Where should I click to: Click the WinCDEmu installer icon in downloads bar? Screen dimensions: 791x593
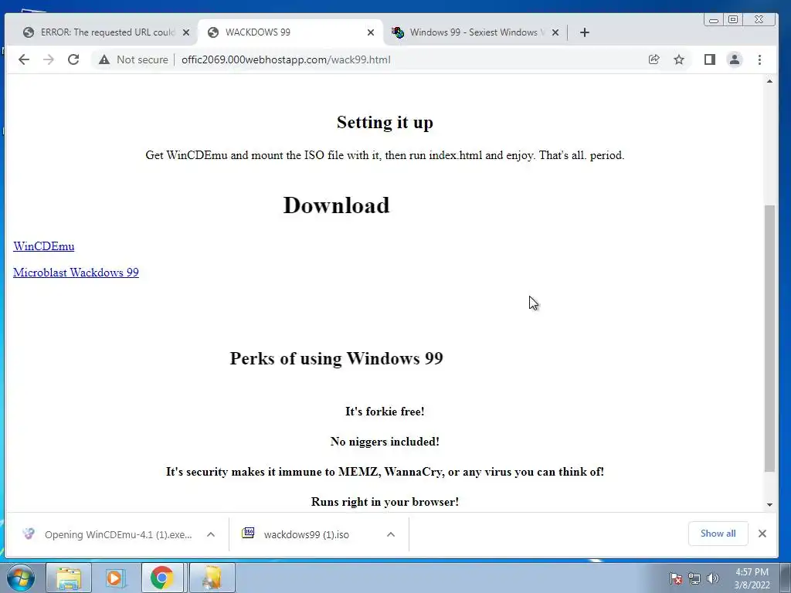coord(29,534)
